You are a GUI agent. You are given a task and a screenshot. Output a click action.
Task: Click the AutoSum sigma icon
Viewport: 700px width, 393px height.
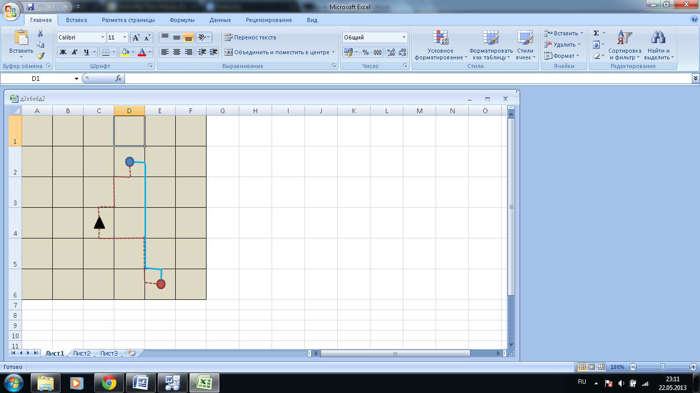pyautogui.click(x=596, y=33)
